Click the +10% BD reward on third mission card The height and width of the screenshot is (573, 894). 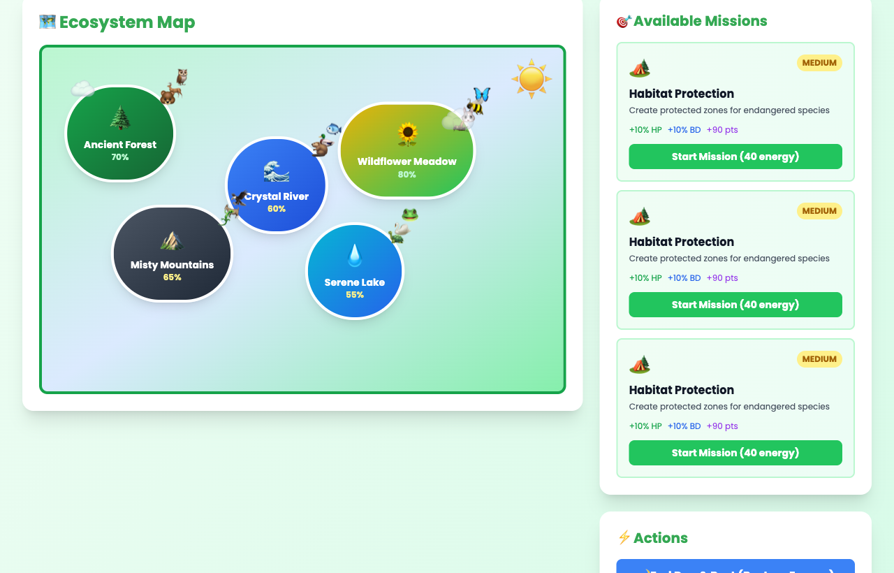coord(684,426)
